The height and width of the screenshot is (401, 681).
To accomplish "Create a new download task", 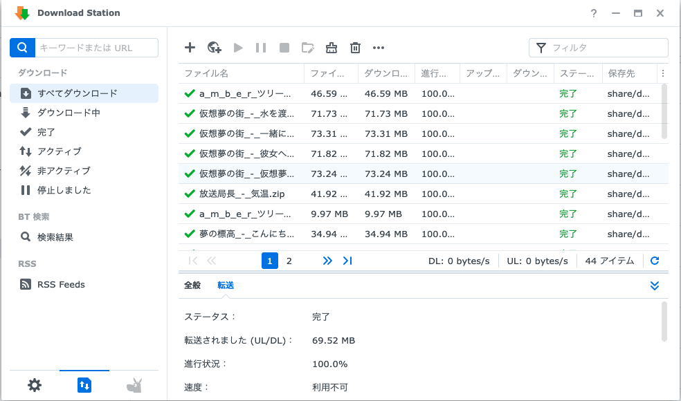I will [x=190, y=48].
